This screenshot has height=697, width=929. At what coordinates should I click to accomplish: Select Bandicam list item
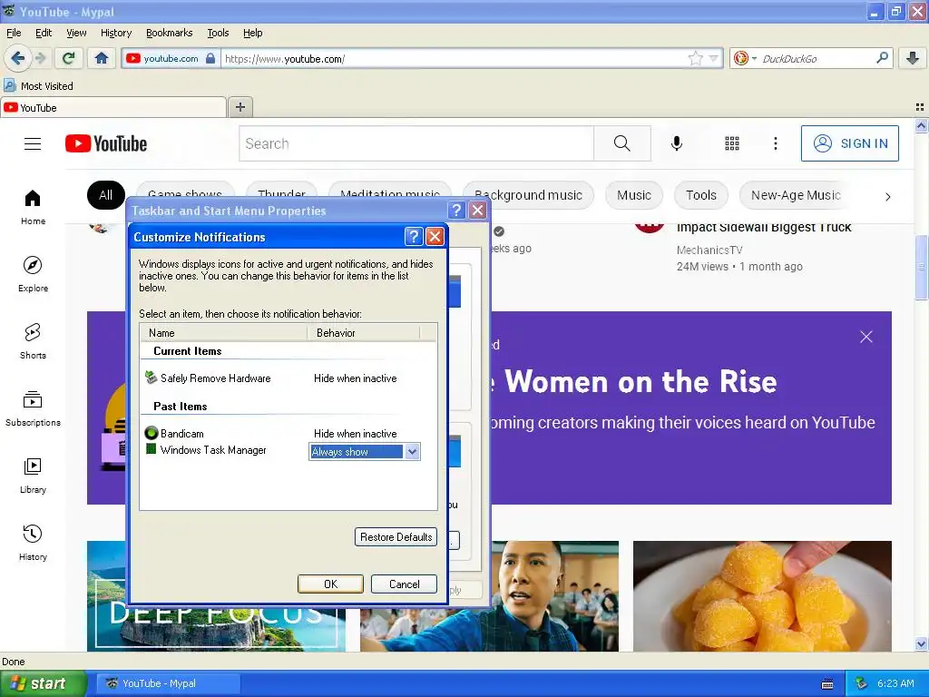click(175, 433)
